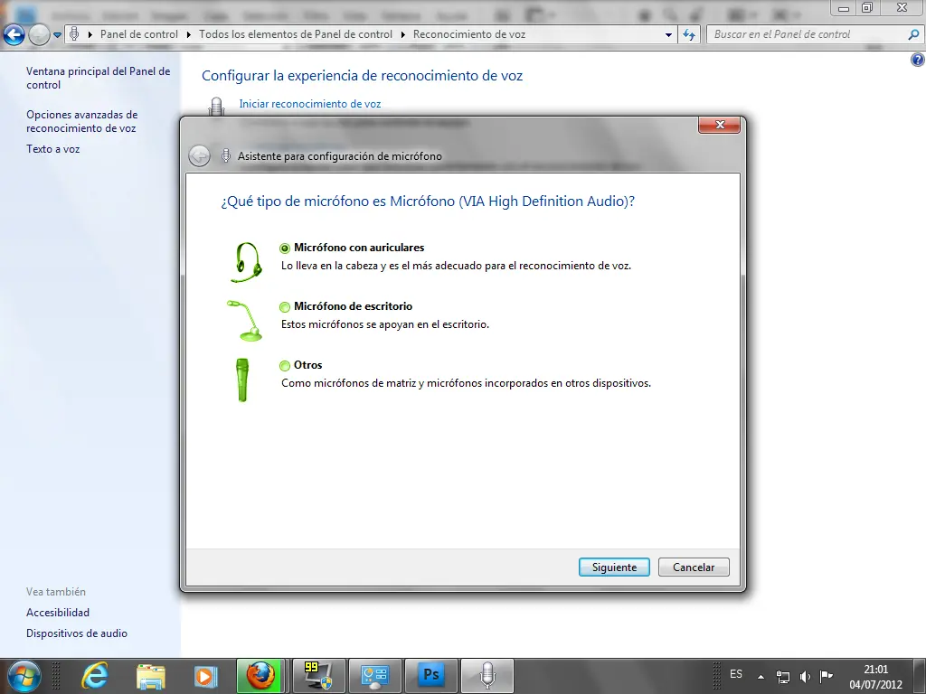Click microphone icon beside Iniciar reconocimiento
926x694 pixels.
(x=217, y=107)
